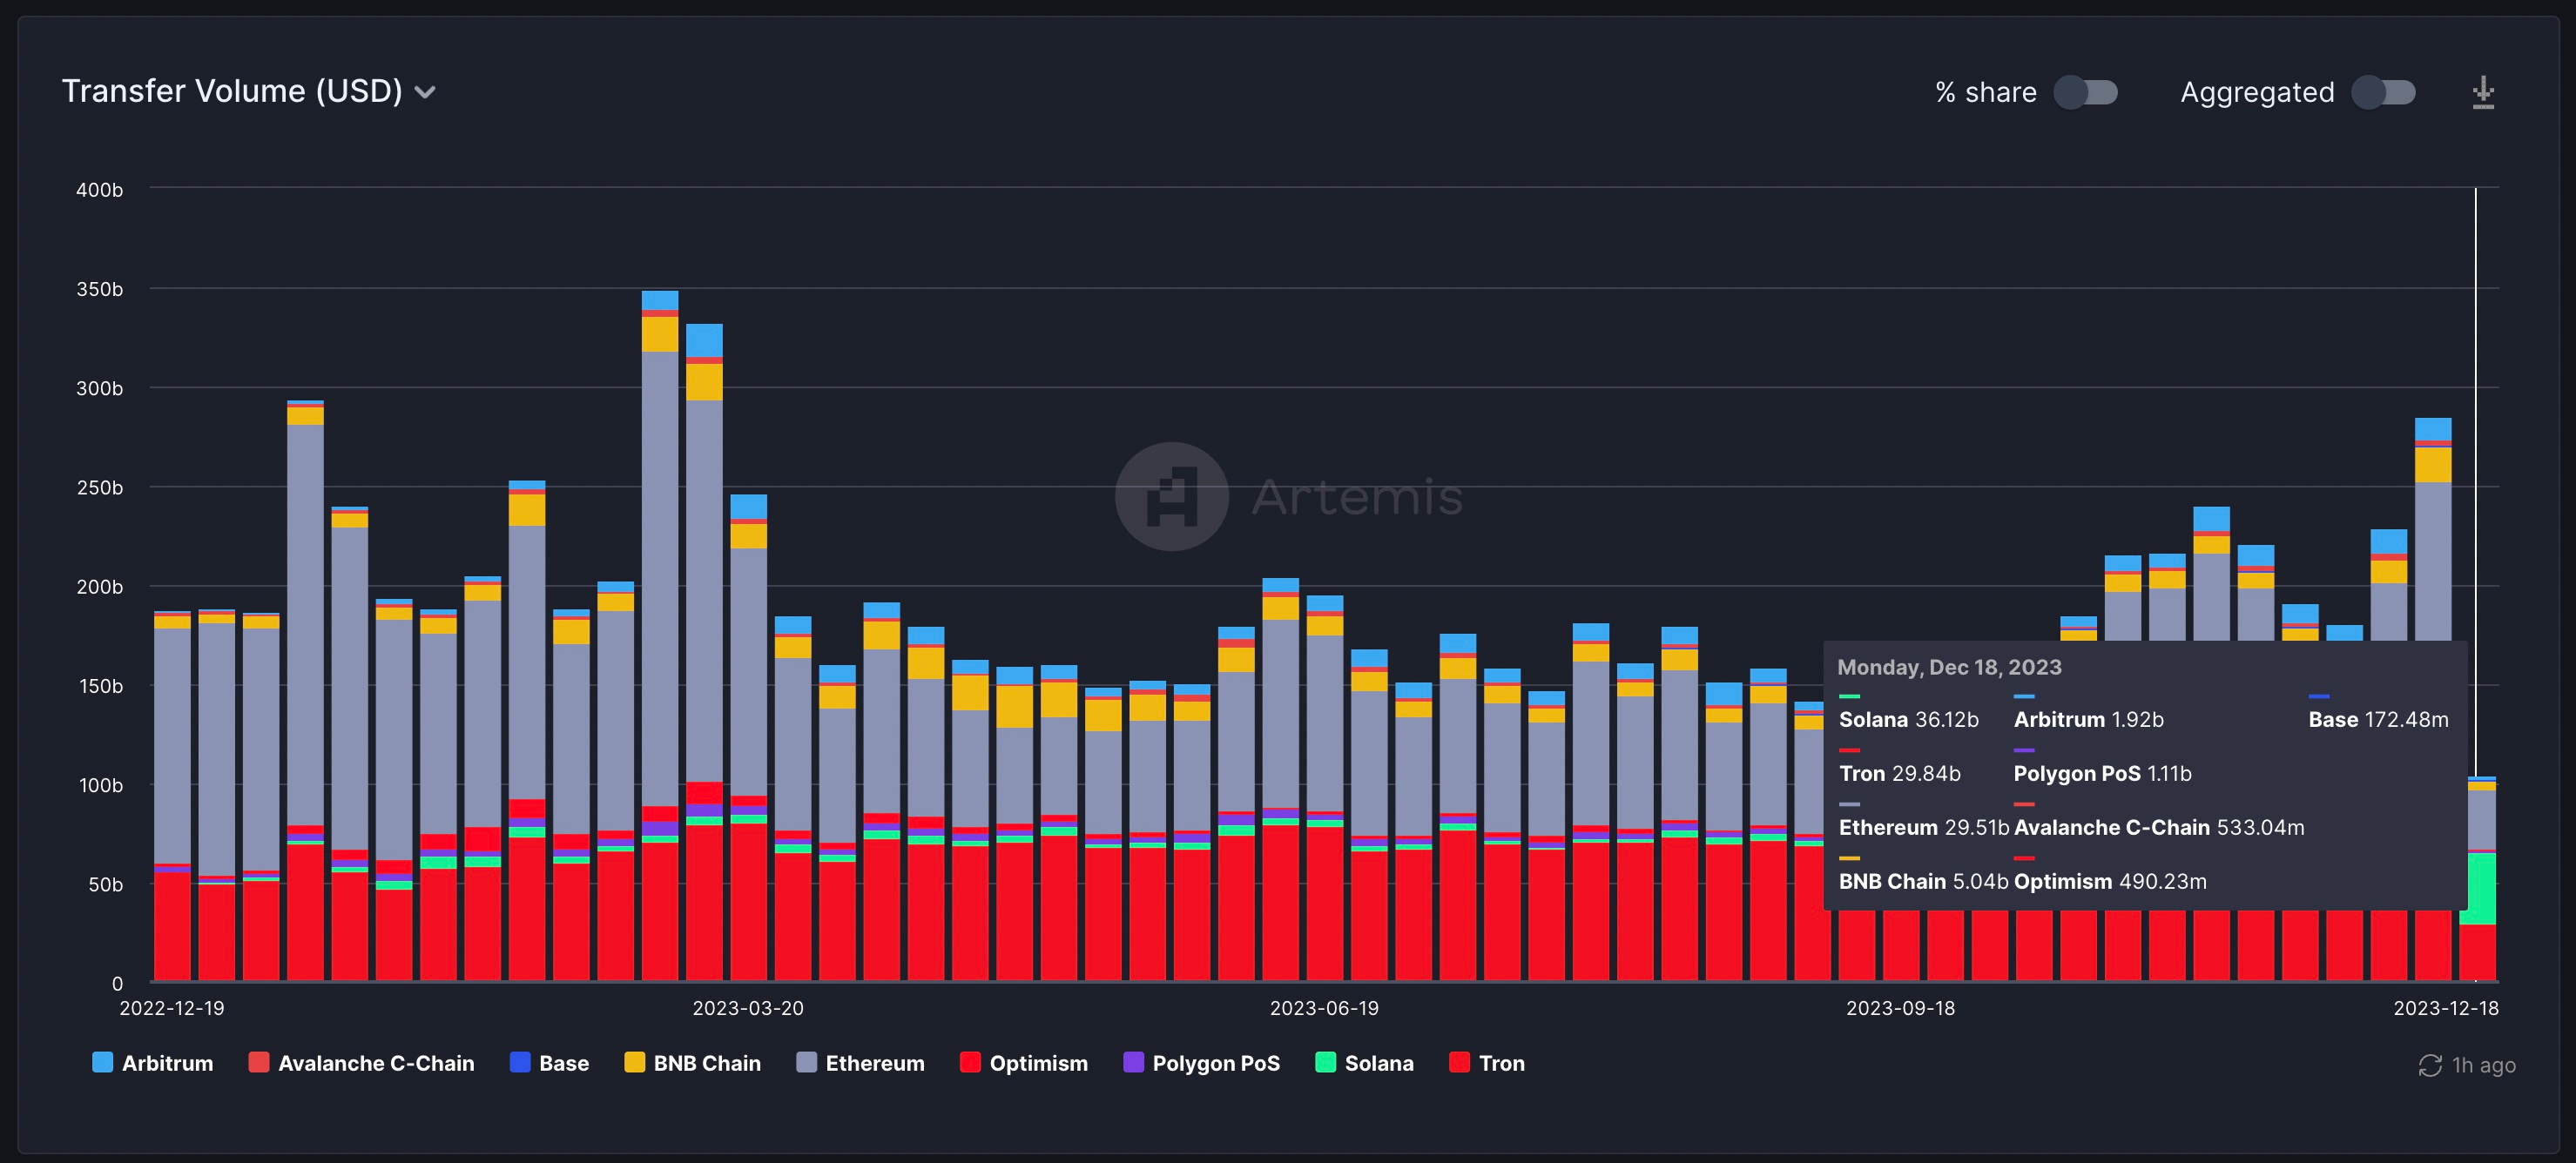Click the tallest bar reaching about 350b
The image size is (2576, 1163).
(x=660, y=636)
